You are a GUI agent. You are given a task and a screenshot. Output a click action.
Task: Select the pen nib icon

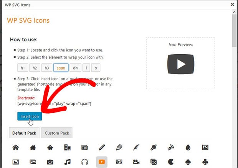tap(154, 147)
